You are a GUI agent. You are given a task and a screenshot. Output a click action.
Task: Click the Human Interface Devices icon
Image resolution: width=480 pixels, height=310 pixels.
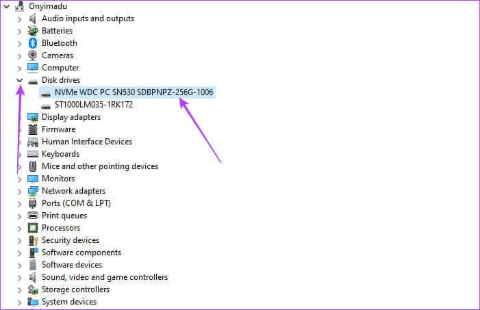(33, 142)
